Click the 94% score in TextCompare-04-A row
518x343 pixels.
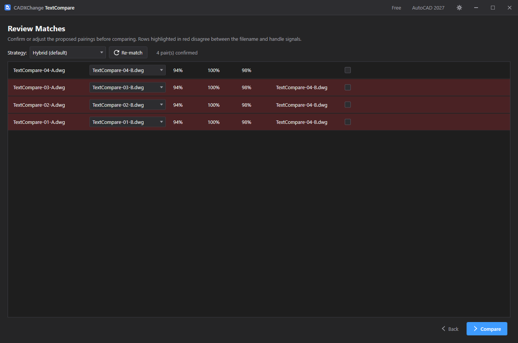[178, 71]
